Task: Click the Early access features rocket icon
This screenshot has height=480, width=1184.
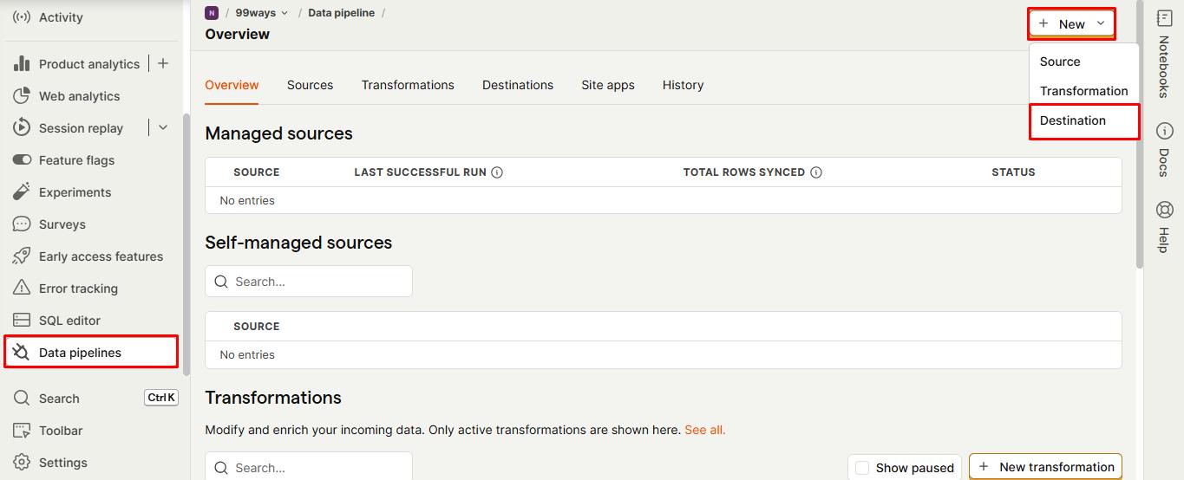Action: click(23, 256)
